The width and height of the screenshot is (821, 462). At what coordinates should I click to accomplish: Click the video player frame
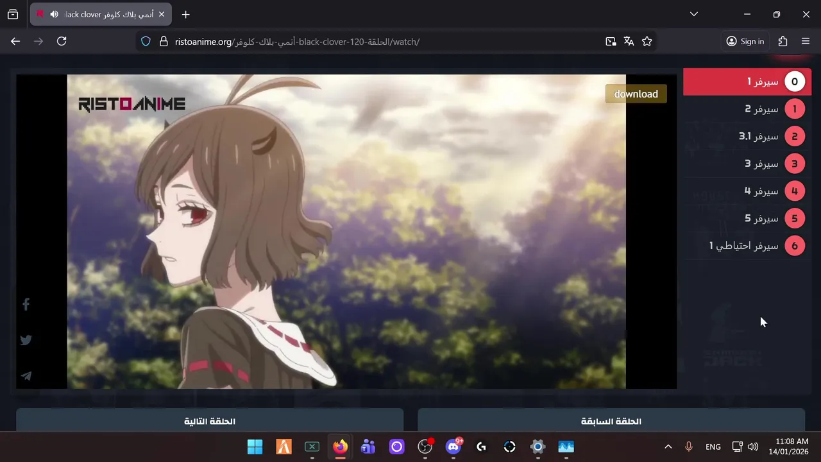pyautogui.click(x=346, y=232)
